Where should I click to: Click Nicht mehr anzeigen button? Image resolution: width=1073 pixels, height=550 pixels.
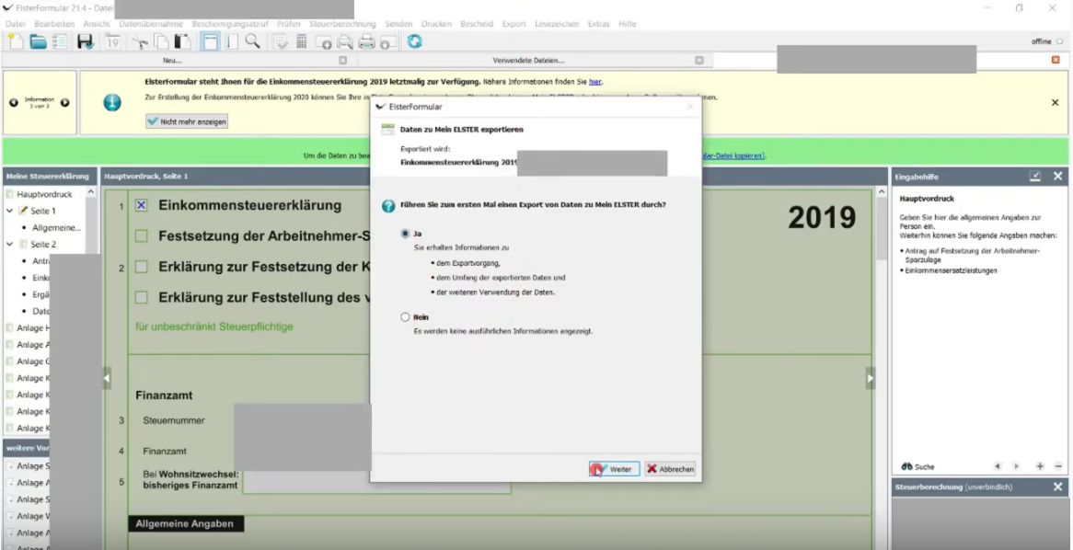[x=187, y=121]
